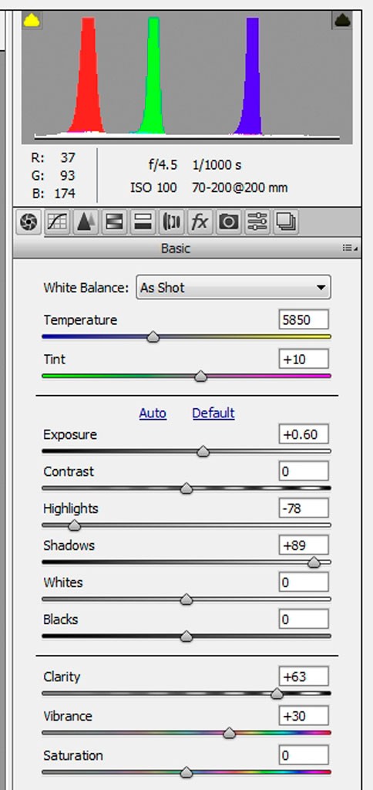Open the Camera Calibration panel icon

[229, 222]
